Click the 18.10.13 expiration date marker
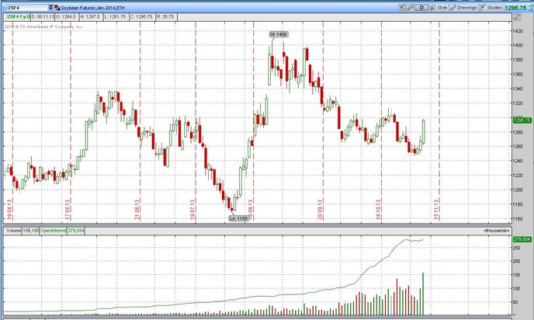 pos(378,210)
